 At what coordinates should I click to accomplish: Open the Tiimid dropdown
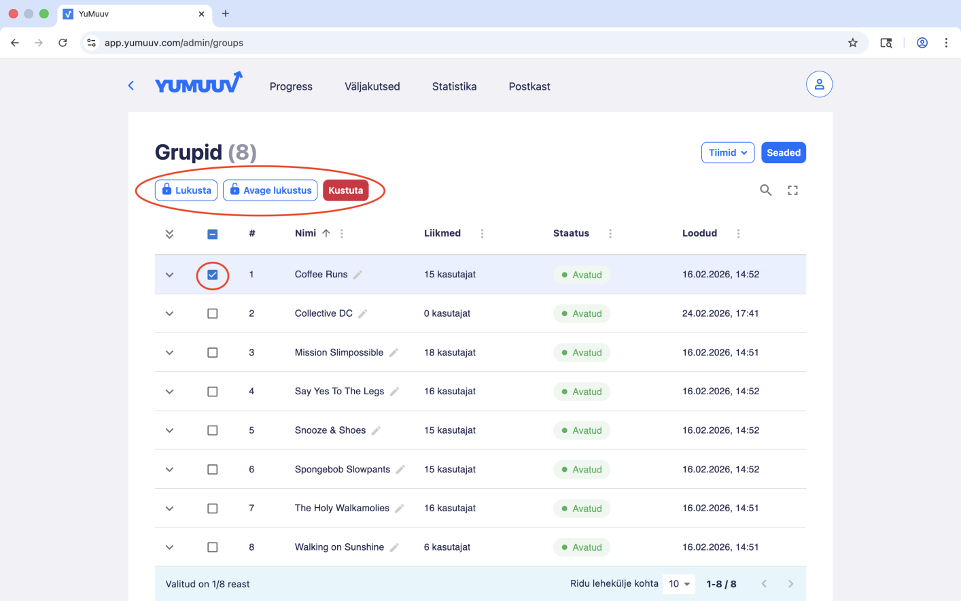click(x=727, y=153)
